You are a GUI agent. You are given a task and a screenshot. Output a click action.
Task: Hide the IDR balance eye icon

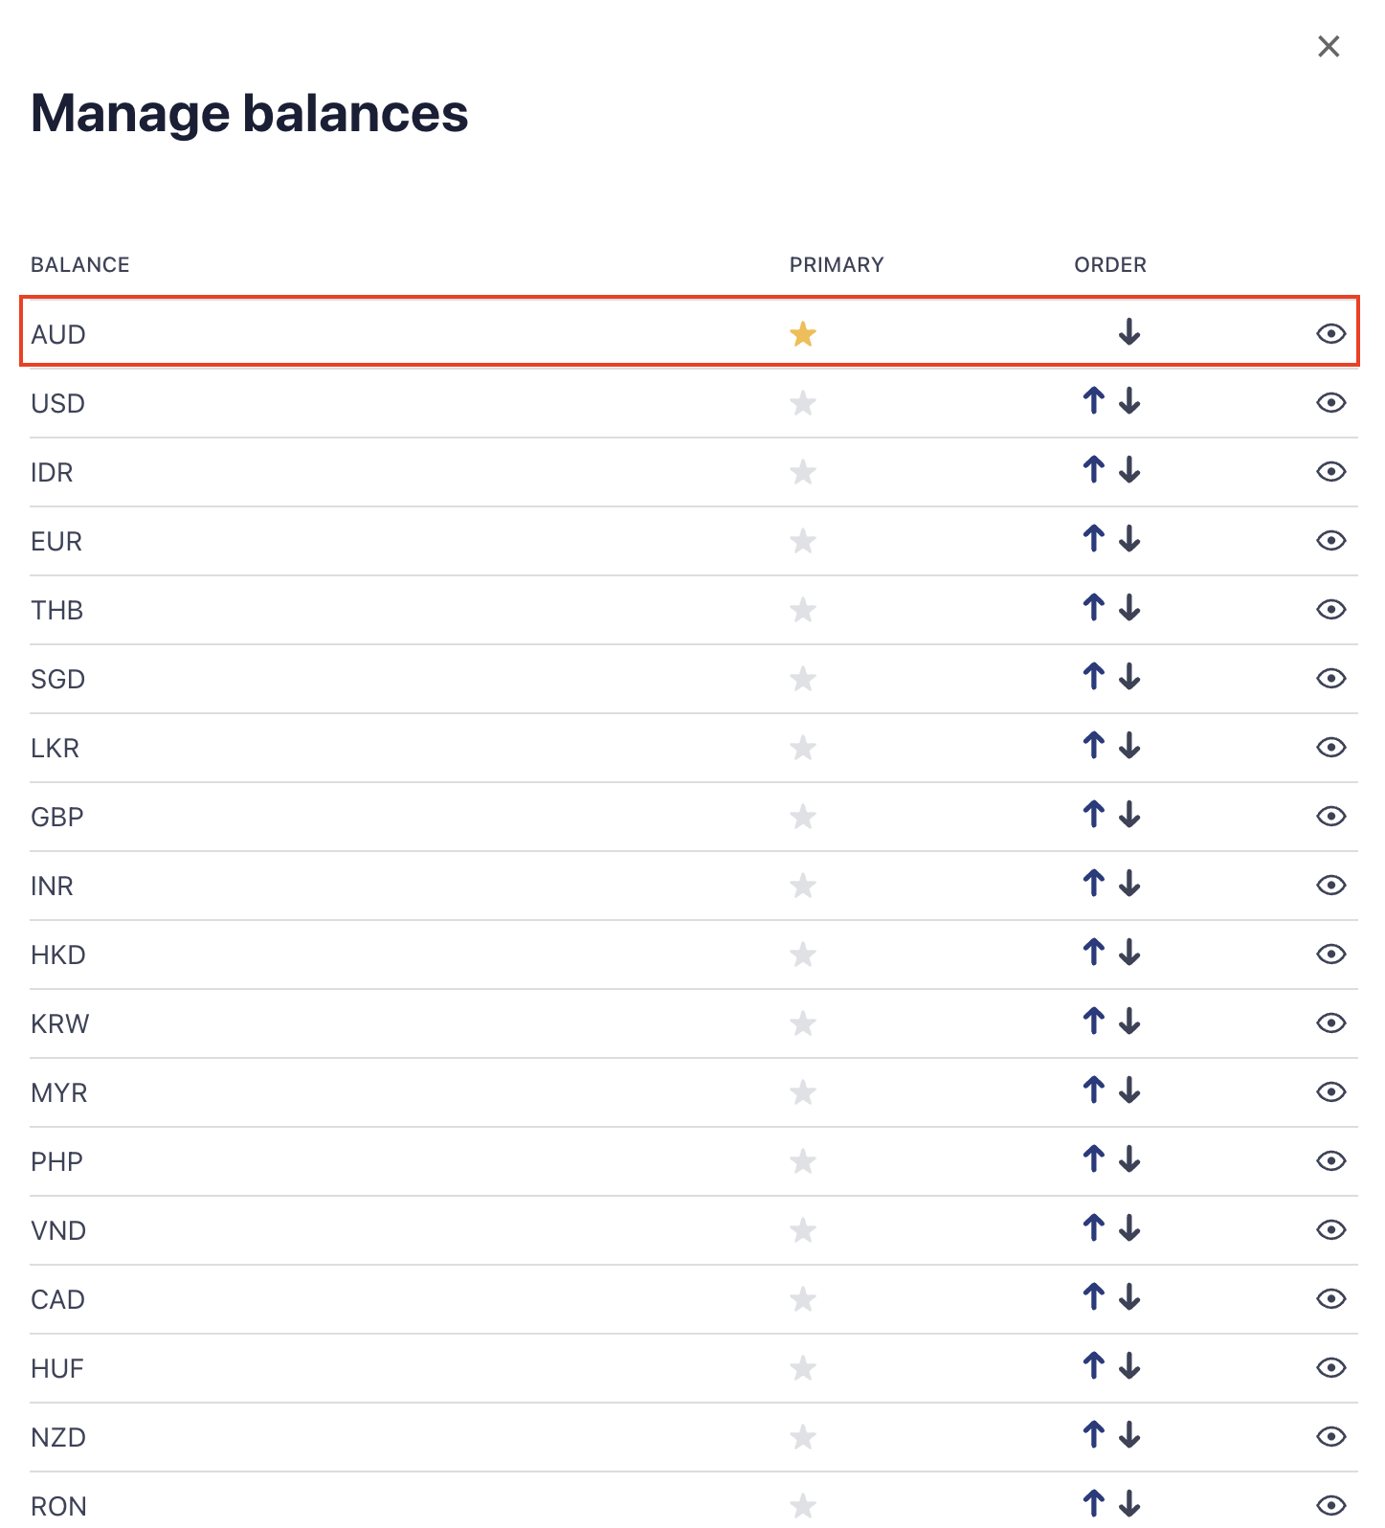click(1330, 472)
